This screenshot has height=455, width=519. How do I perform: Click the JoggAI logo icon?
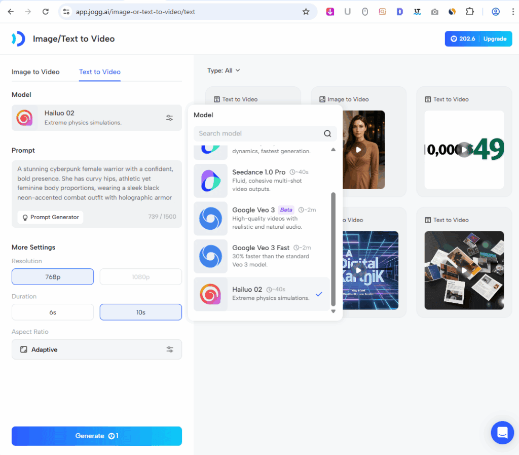[18, 39]
